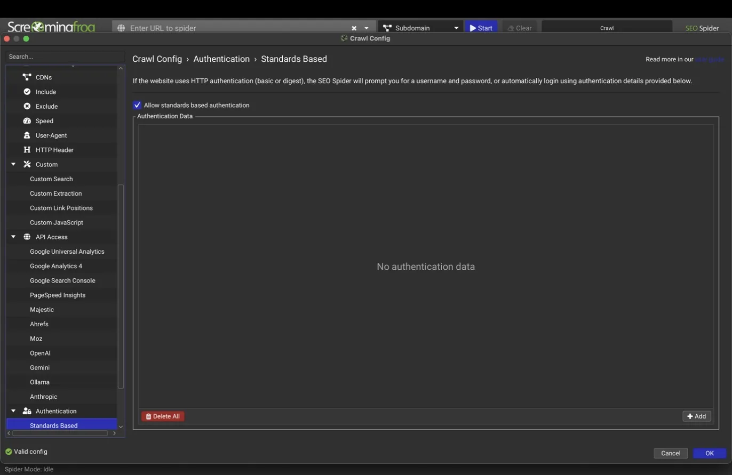732x475 pixels.
Task: Click the Crawl progress bar
Action: tap(607, 28)
